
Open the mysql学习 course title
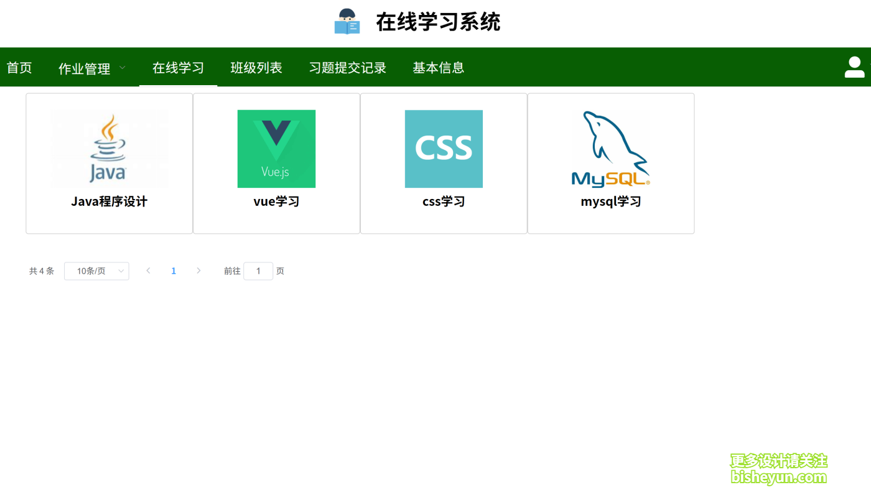(x=611, y=201)
